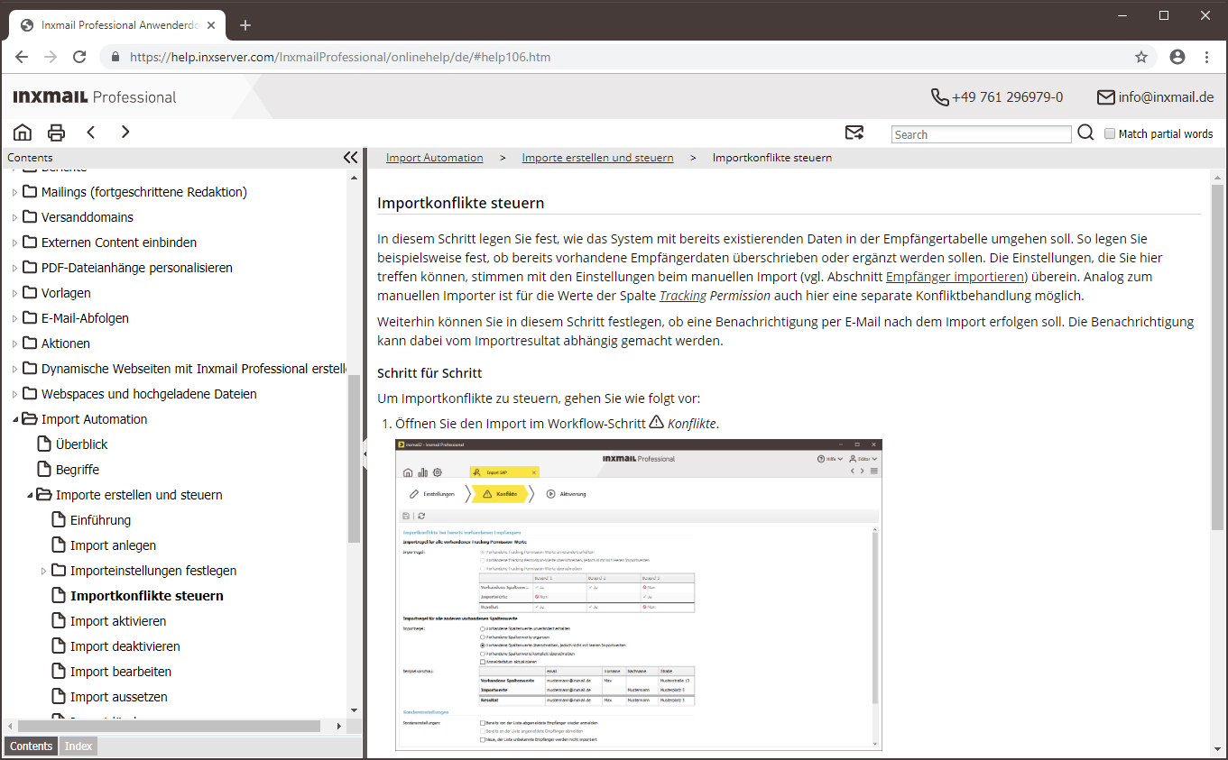
Task: Expand the Versanddomains tree node
Action: [x=14, y=217]
